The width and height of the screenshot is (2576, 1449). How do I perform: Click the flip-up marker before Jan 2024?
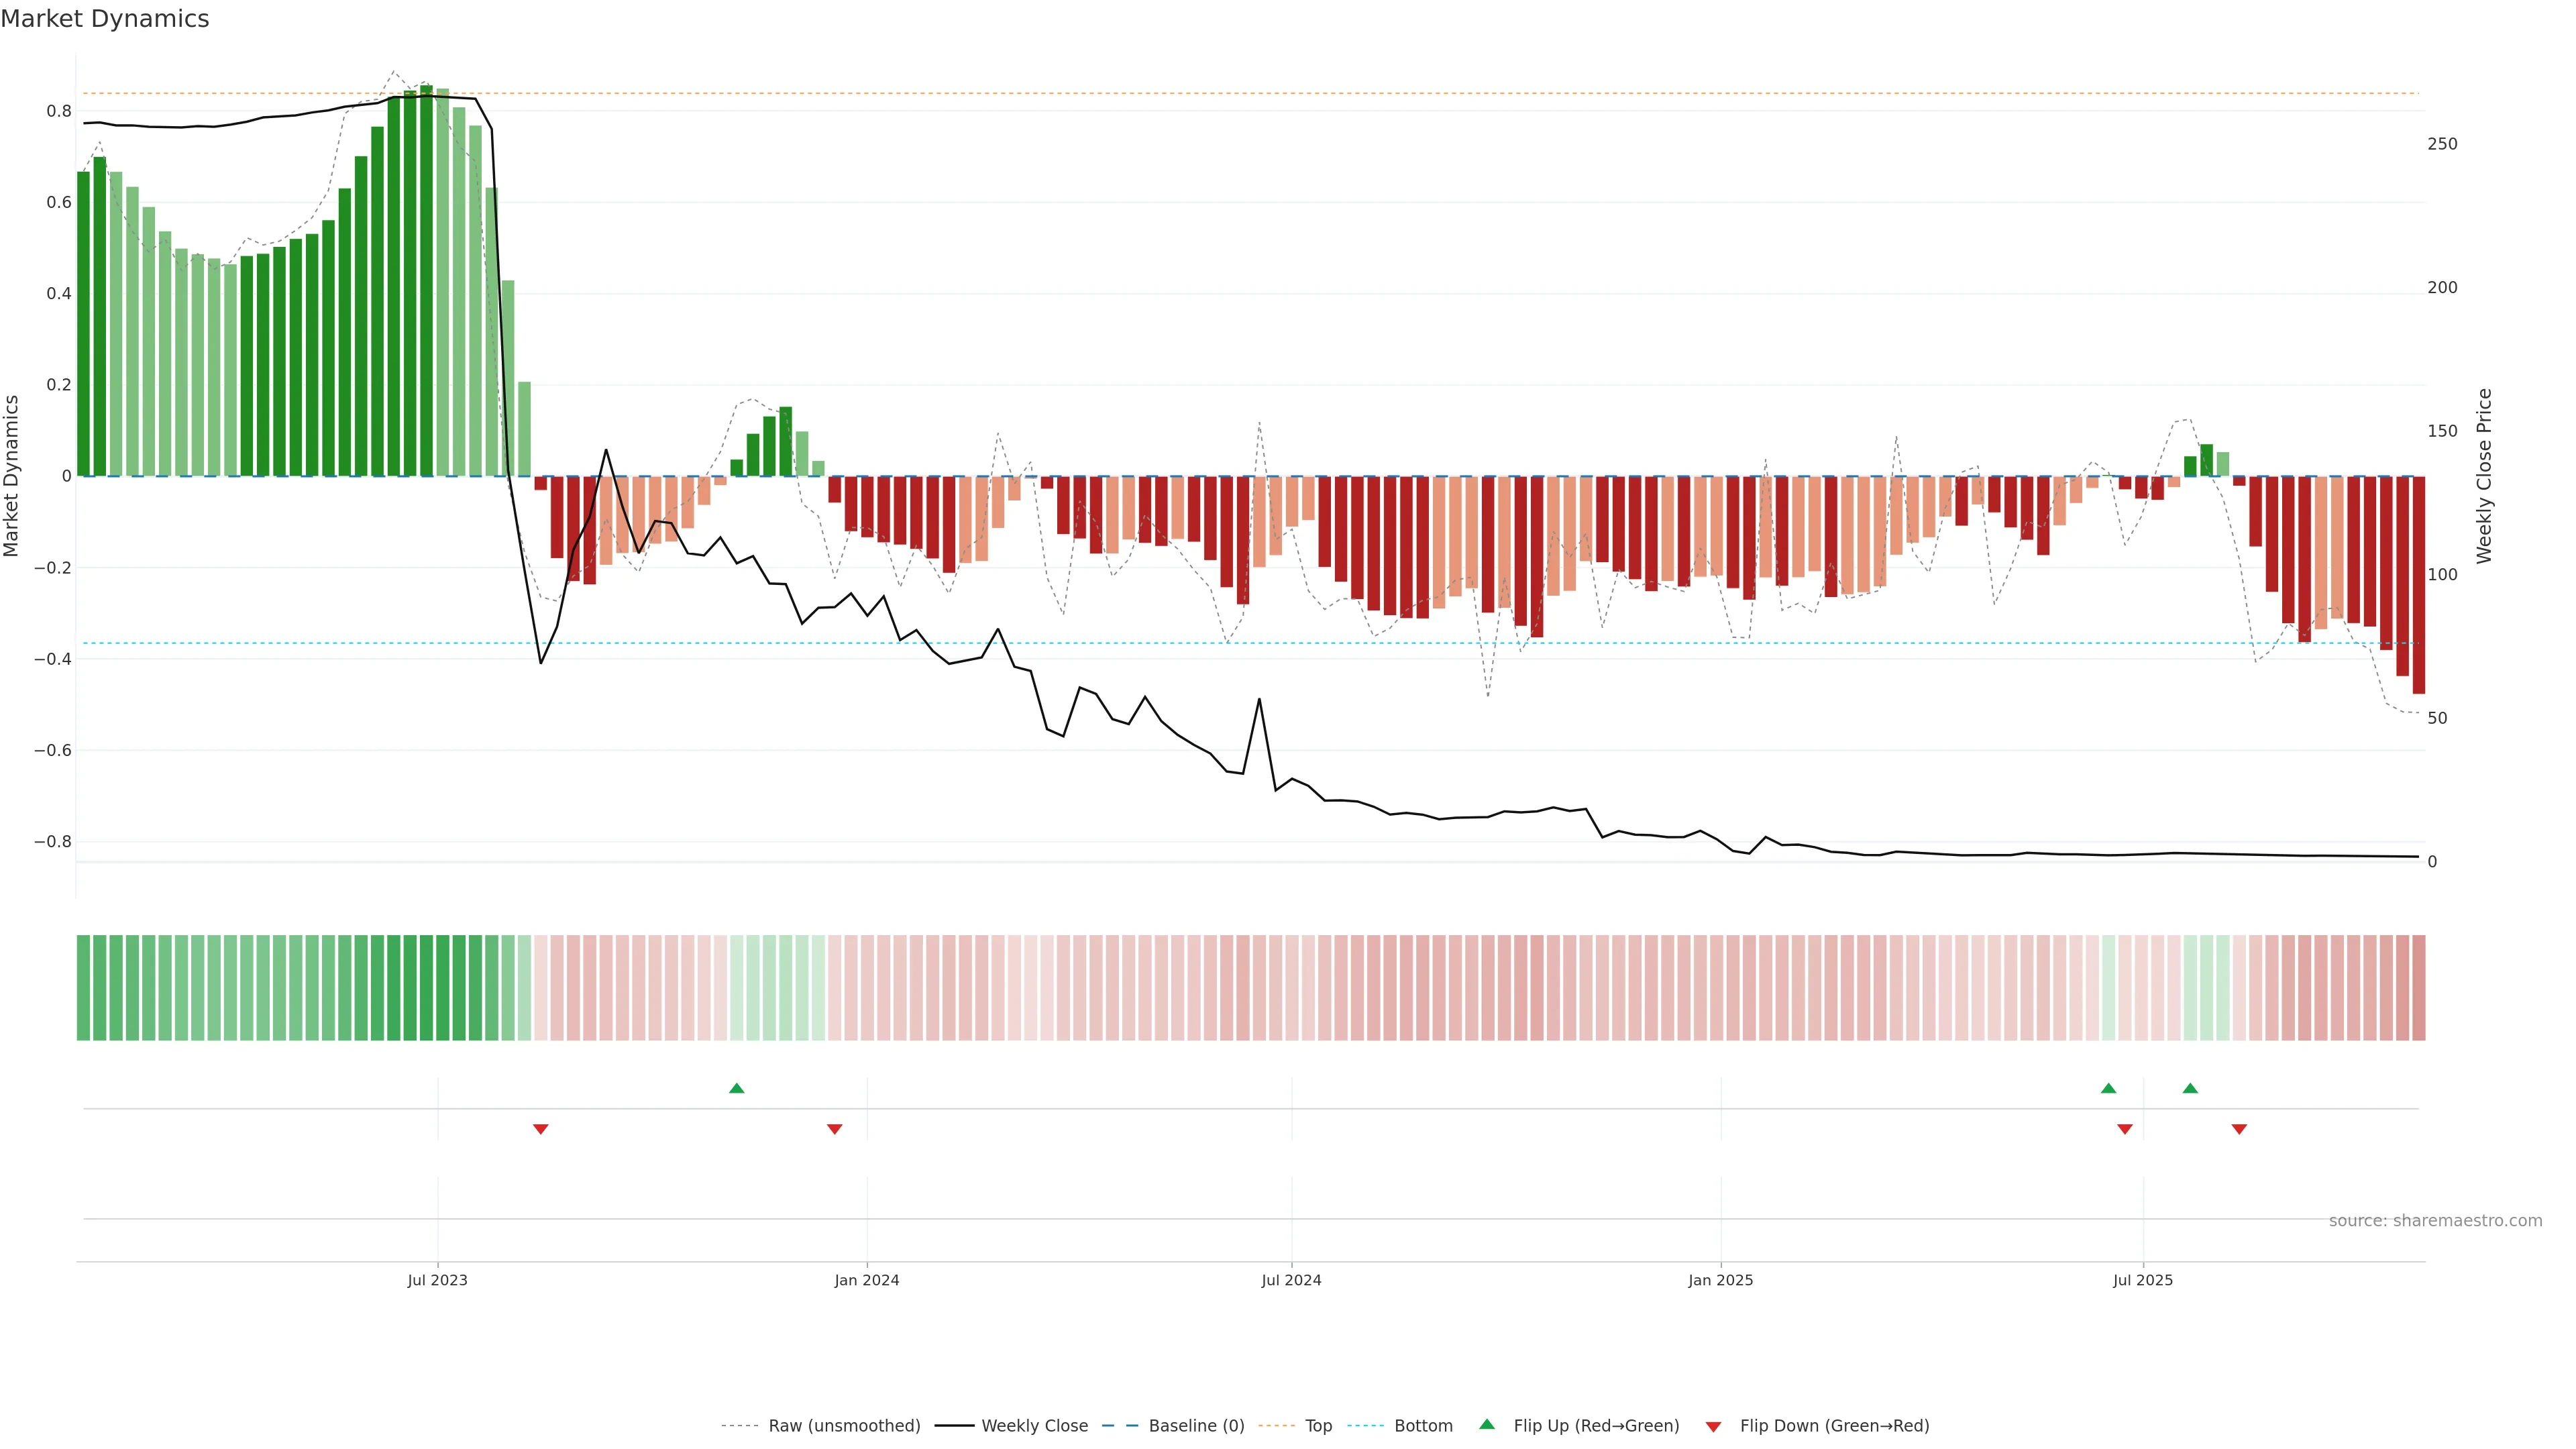coord(737,1088)
